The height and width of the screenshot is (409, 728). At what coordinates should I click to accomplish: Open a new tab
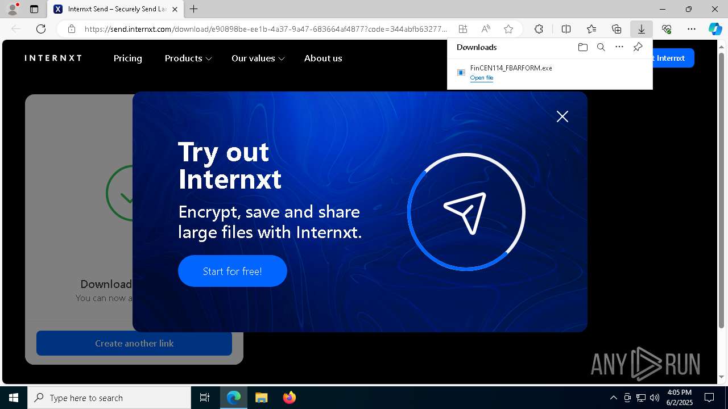coord(194,9)
